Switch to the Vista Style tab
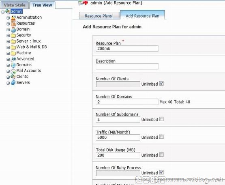The image size is (225, 185). click(15, 5)
